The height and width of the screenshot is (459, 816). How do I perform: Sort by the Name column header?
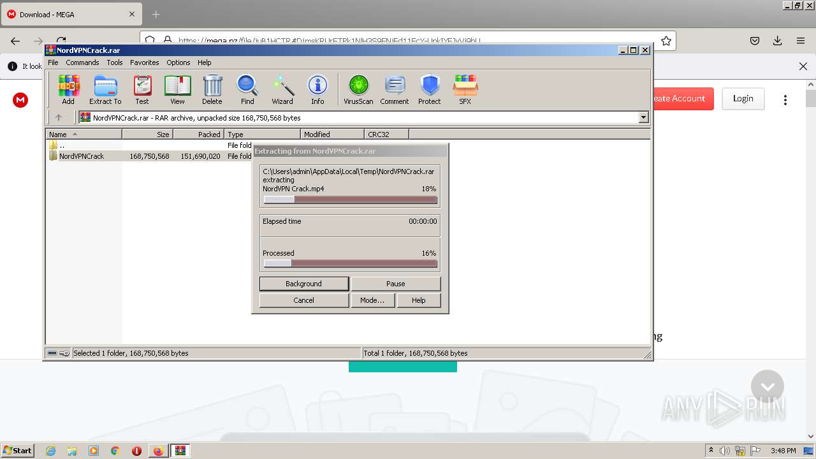coord(84,134)
